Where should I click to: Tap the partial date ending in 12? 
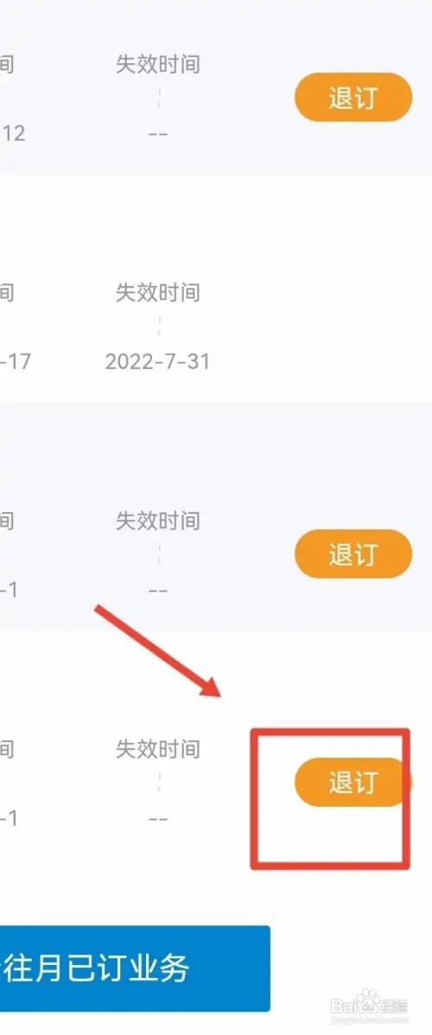click(13, 133)
